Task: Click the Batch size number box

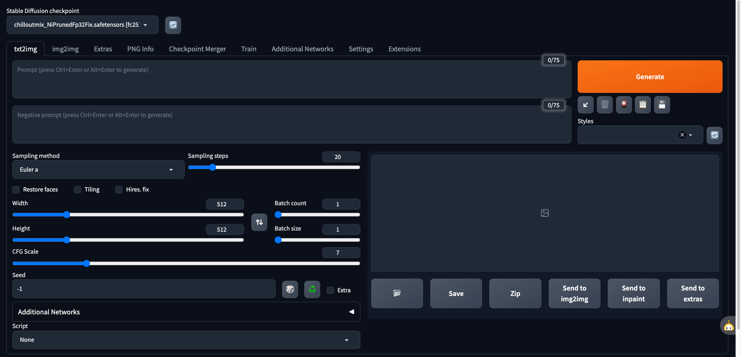Action: pyautogui.click(x=341, y=229)
